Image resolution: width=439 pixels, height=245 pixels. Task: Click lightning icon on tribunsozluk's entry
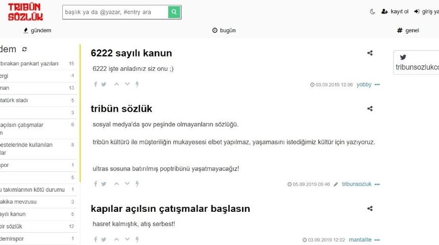pyautogui.click(x=137, y=184)
